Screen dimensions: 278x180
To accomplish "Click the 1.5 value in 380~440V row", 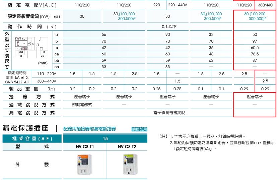I will click(x=178, y=81).
